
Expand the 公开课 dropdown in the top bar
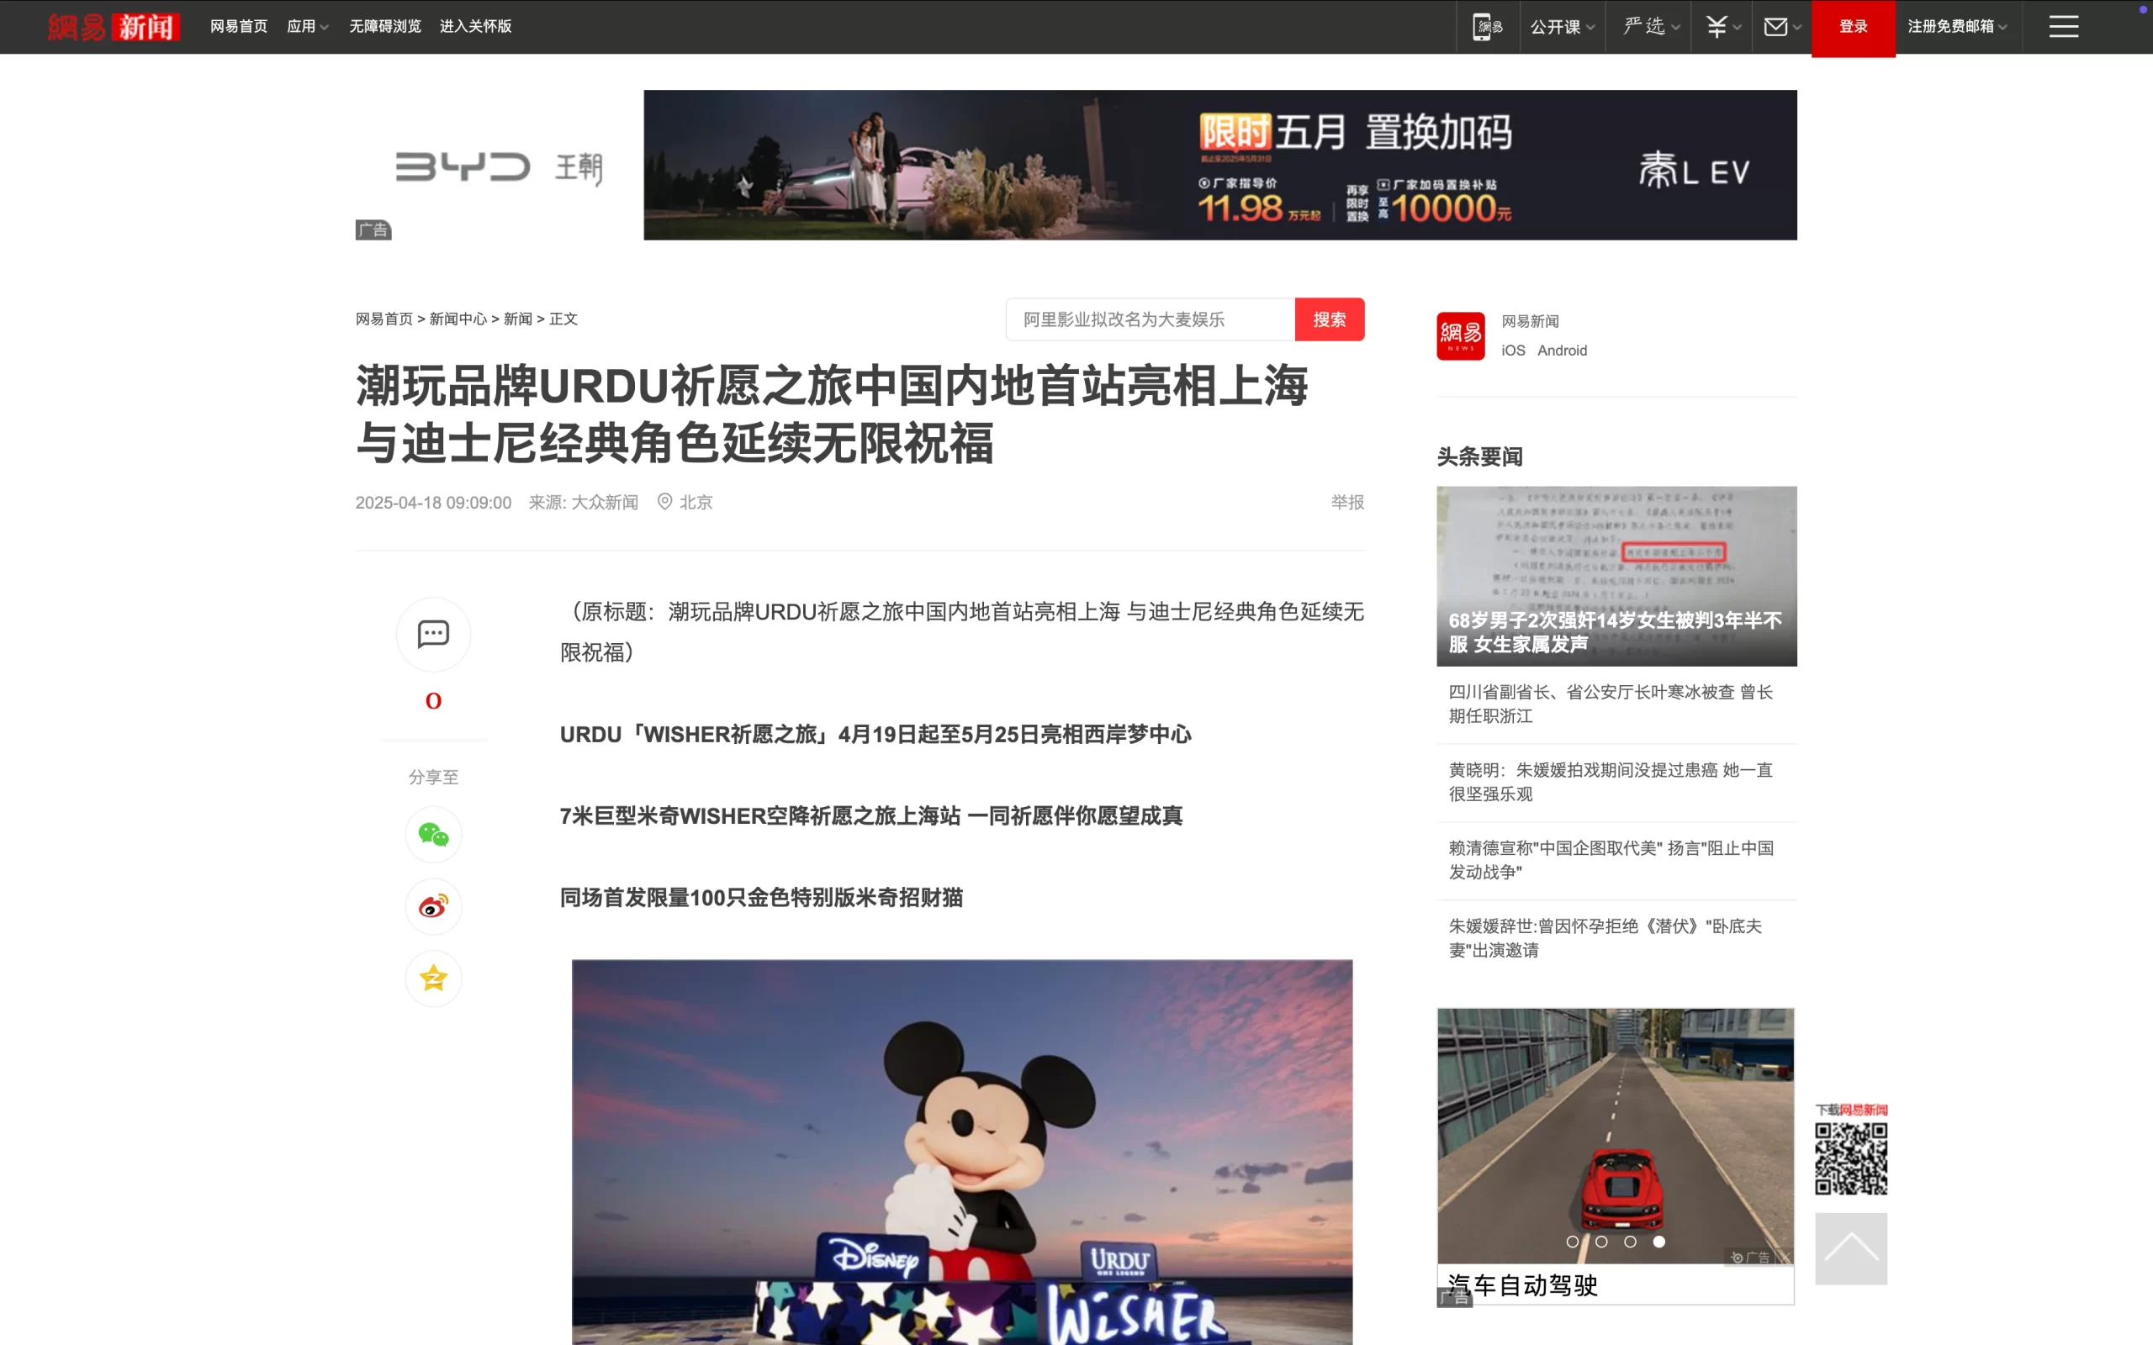click(x=1562, y=27)
